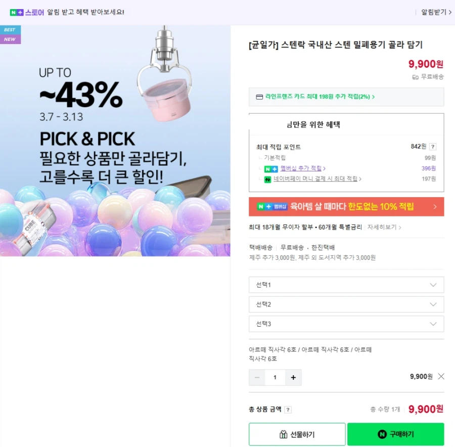The image size is (455, 447).
Task: Click the quantity input field showing 1
Action: (x=275, y=377)
